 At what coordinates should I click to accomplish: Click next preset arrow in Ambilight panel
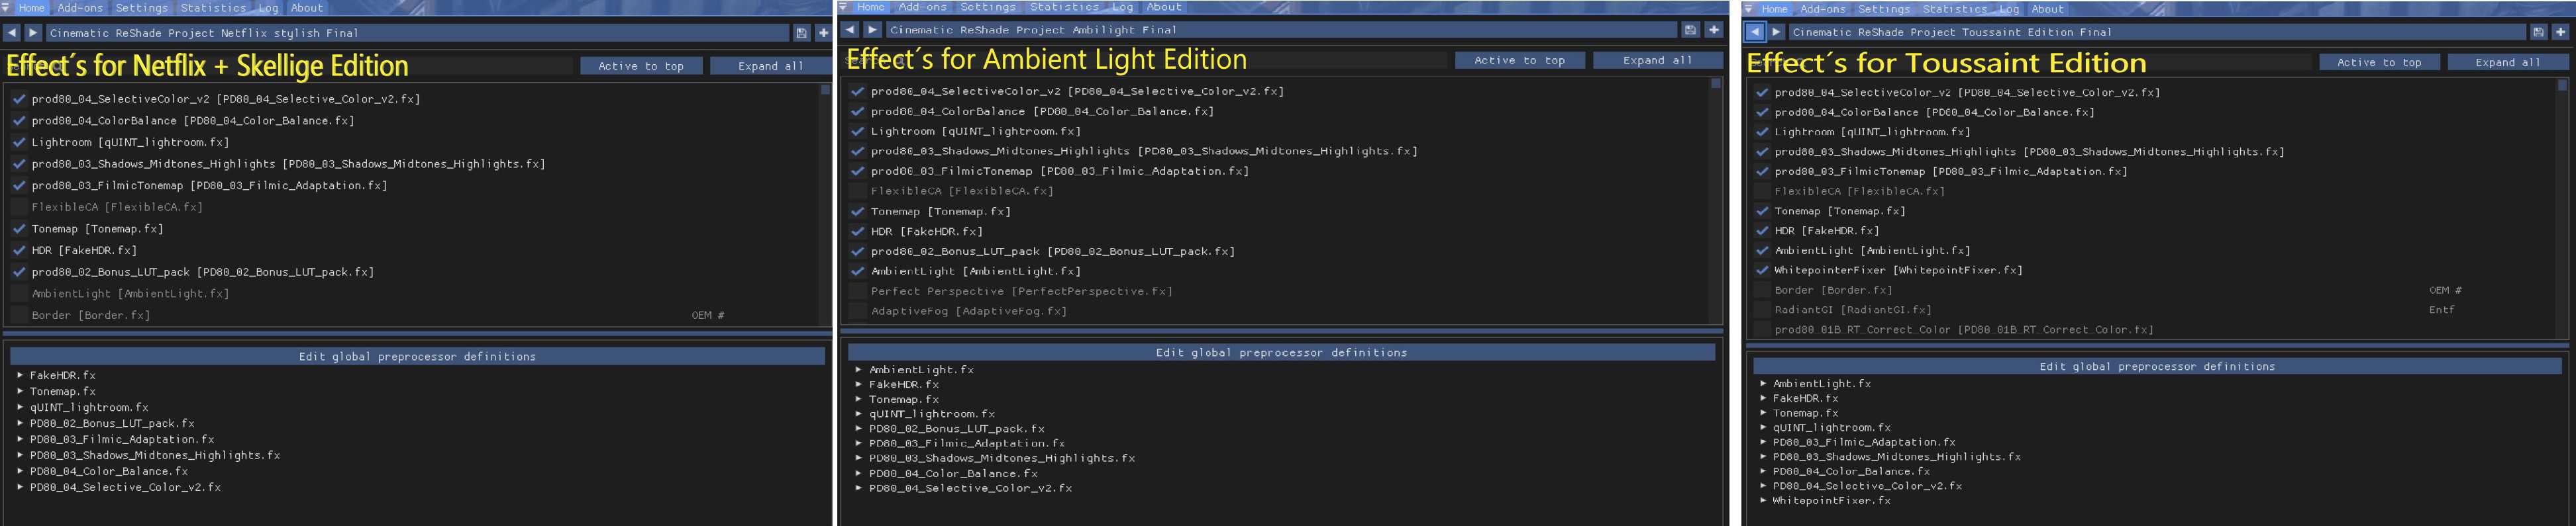[x=872, y=30]
